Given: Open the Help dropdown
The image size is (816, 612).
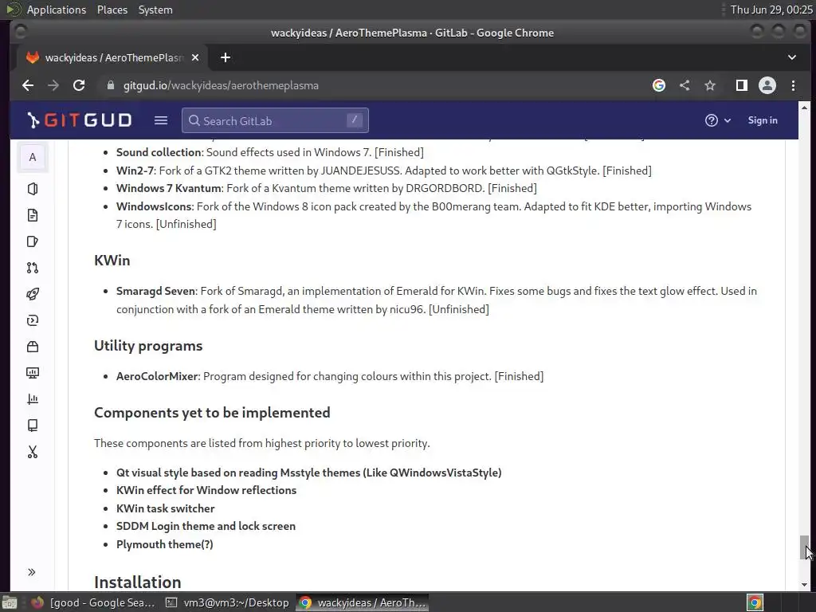Looking at the screenshot, I should click(x=718, y=120).
